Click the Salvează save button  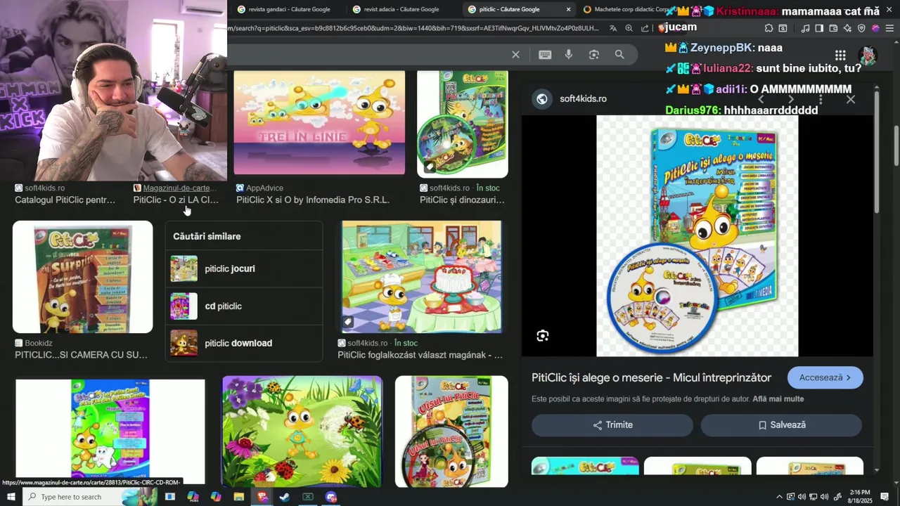pyautogui.click(x=781, y=425)
